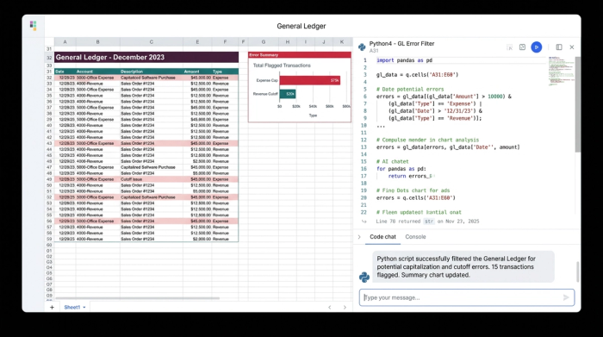Open the Sheet1 dropdown arrow
Image resolution: width=603 pixels, height=337 pixels.
point(84,308)
